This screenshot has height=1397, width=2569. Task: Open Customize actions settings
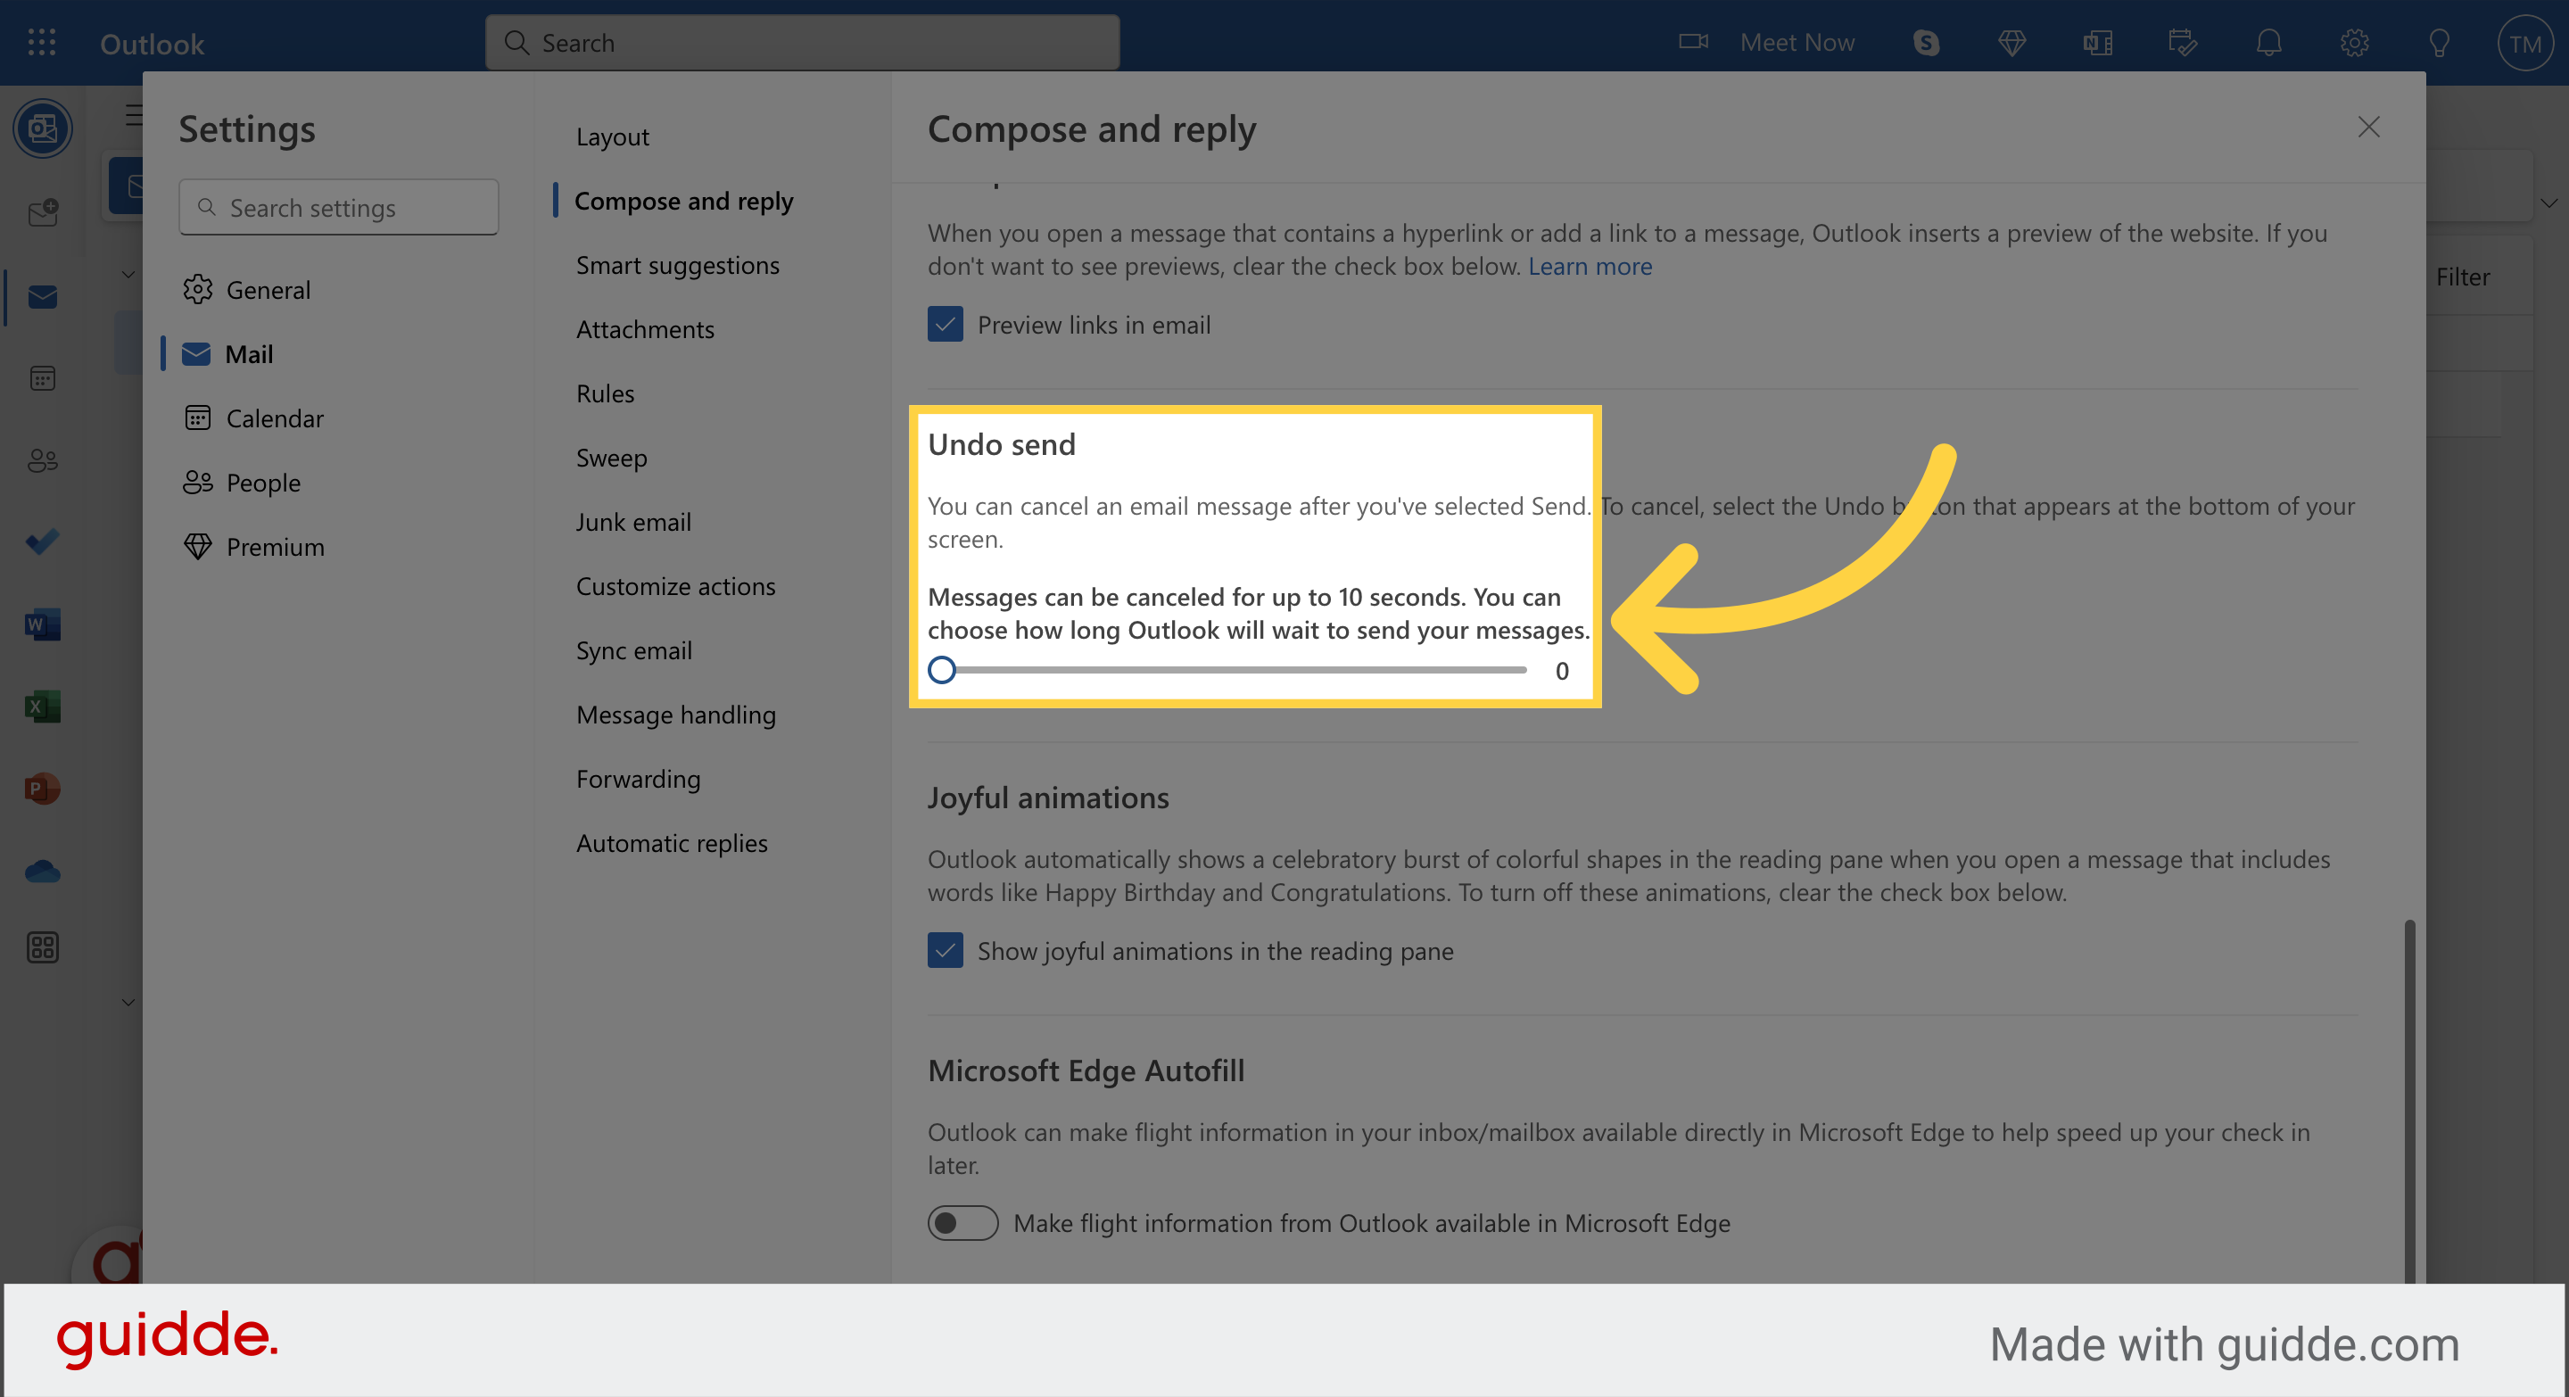[676, 586]
